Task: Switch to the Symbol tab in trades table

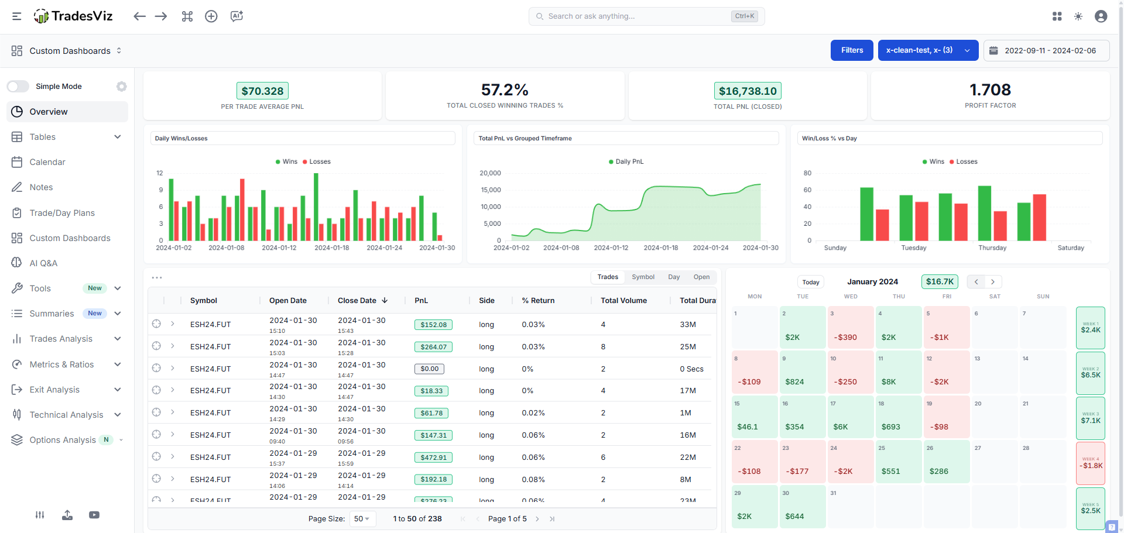Action: [x=643, y=277]
